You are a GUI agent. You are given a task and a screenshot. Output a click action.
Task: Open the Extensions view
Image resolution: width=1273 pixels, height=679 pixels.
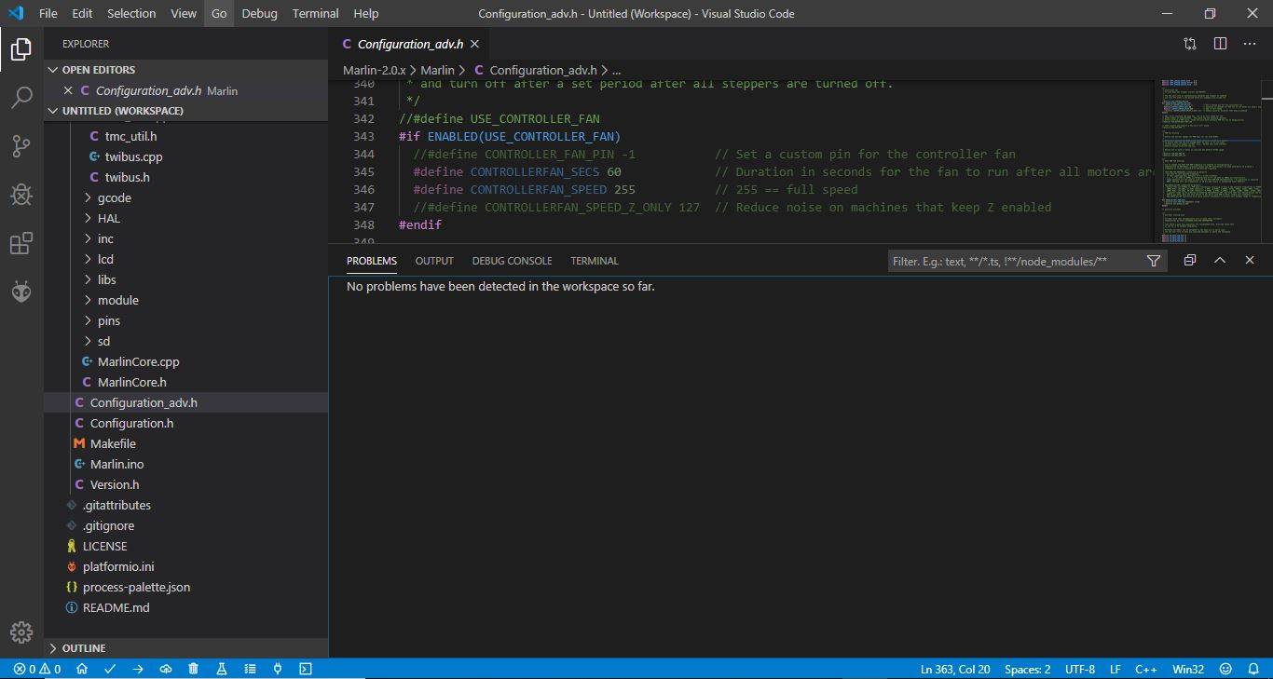[x=21, y=244]
